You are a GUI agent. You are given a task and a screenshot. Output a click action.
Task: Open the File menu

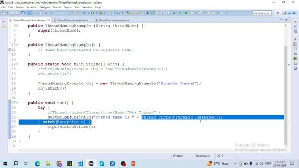3,7
